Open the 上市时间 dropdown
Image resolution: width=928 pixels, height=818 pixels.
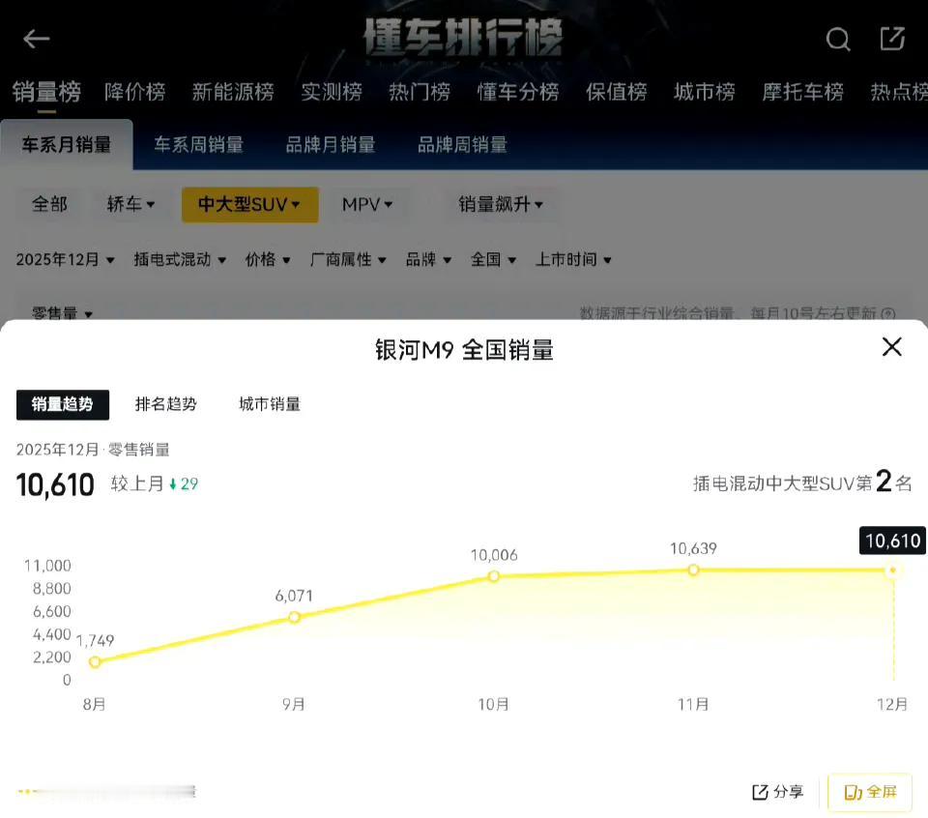click(573, 259)
